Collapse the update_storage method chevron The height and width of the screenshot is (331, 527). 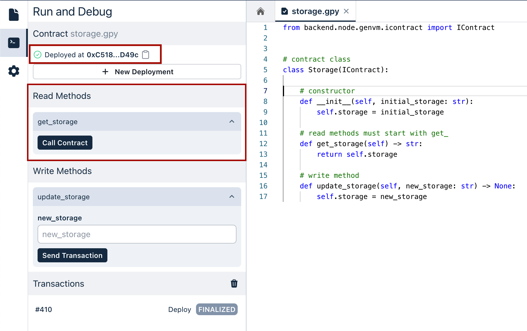click(232, 197)
